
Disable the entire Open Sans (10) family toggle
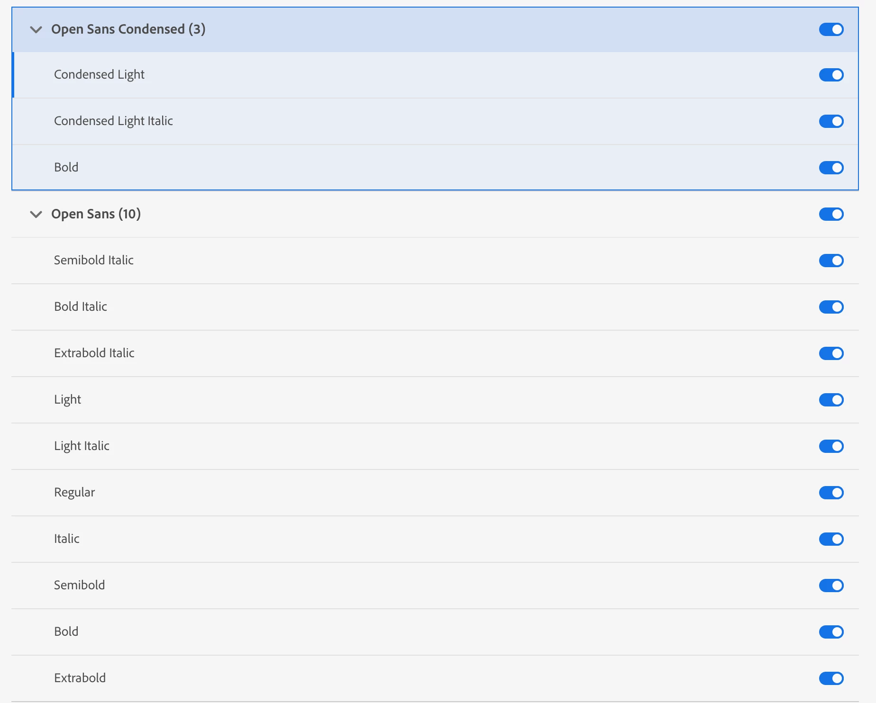coord(831,214)
